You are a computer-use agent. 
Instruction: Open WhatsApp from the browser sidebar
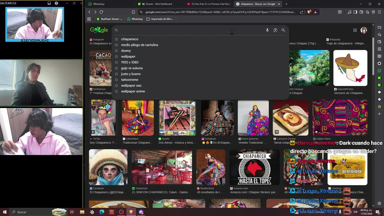(379, 70)
